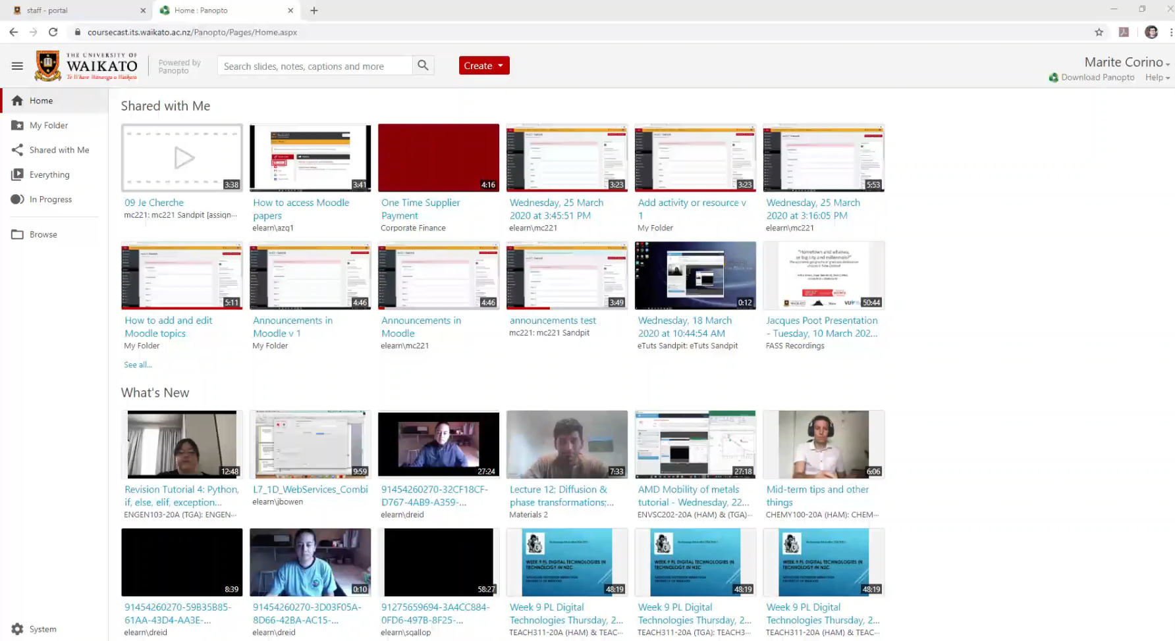Bookmark this page with star icon

click(x=1099, y=32)
